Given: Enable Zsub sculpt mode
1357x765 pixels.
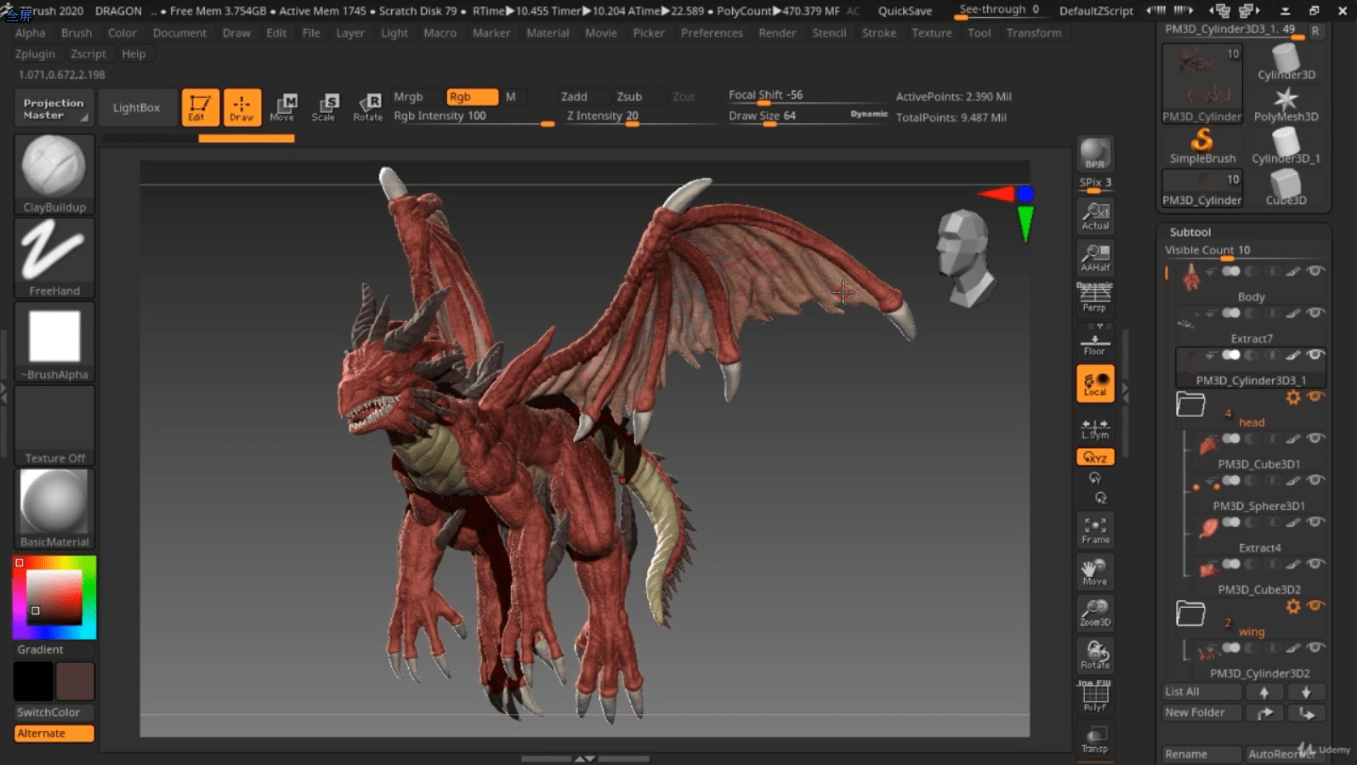Looking at the screenshot, I should (638, 97).
